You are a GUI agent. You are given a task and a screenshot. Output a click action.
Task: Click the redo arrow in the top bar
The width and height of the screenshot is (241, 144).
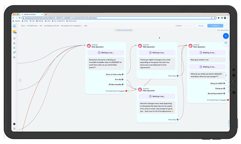pyautogui.click(x=189, y=26)
